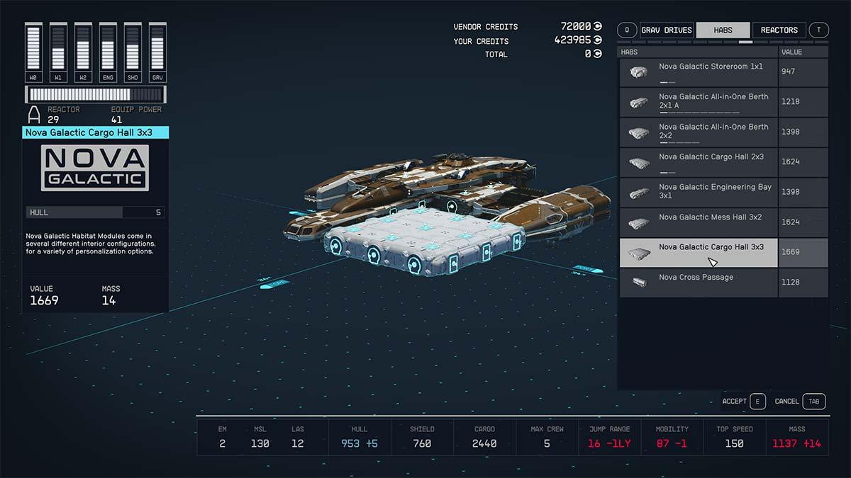This screenshot has width=851, height=478.
Task: Click the value 1128 for Nova Cross Passage
Action: (790, 282)
